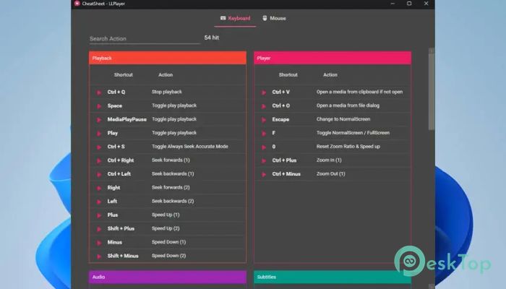Image resolution: width=506 pixels, height=289 pixels.
Task: Select 'Seek forwards (2)' action text
Action: coord(171,187)
